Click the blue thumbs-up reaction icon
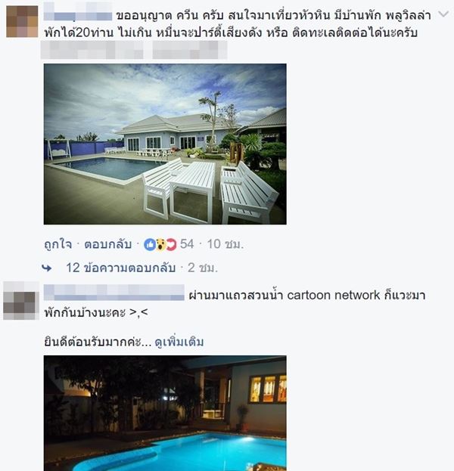 (x=150, y=244)
